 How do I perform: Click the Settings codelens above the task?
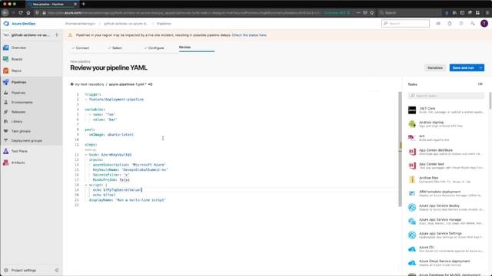pyautogui.click(x=91, y=150)
